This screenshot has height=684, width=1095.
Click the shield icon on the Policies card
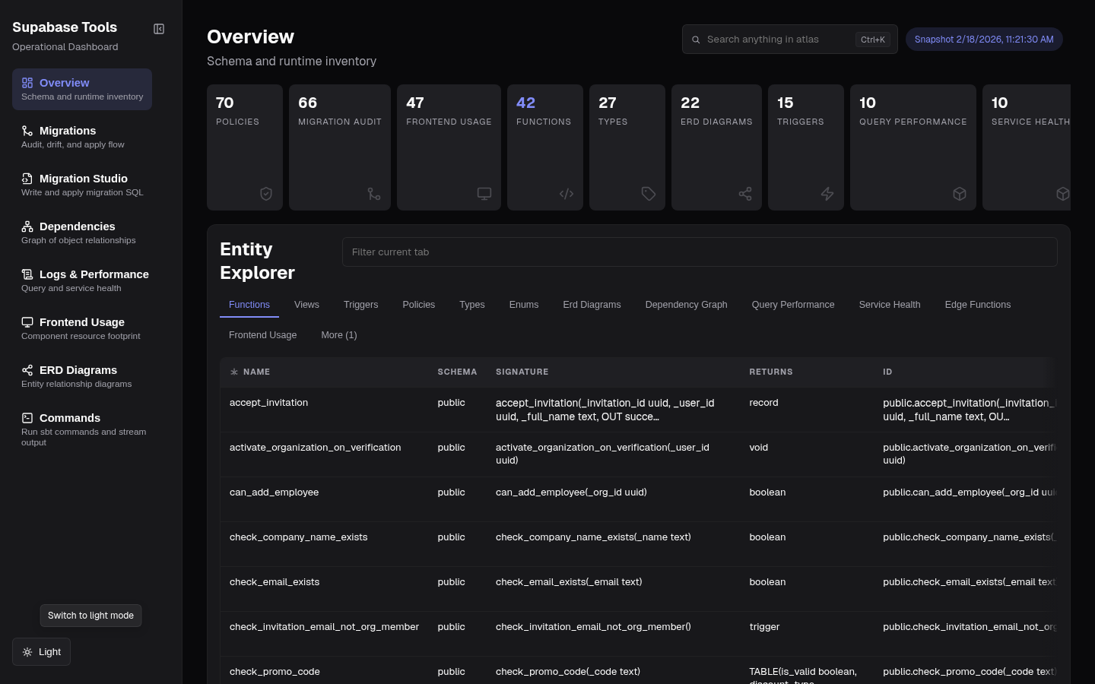click(266, 194)
